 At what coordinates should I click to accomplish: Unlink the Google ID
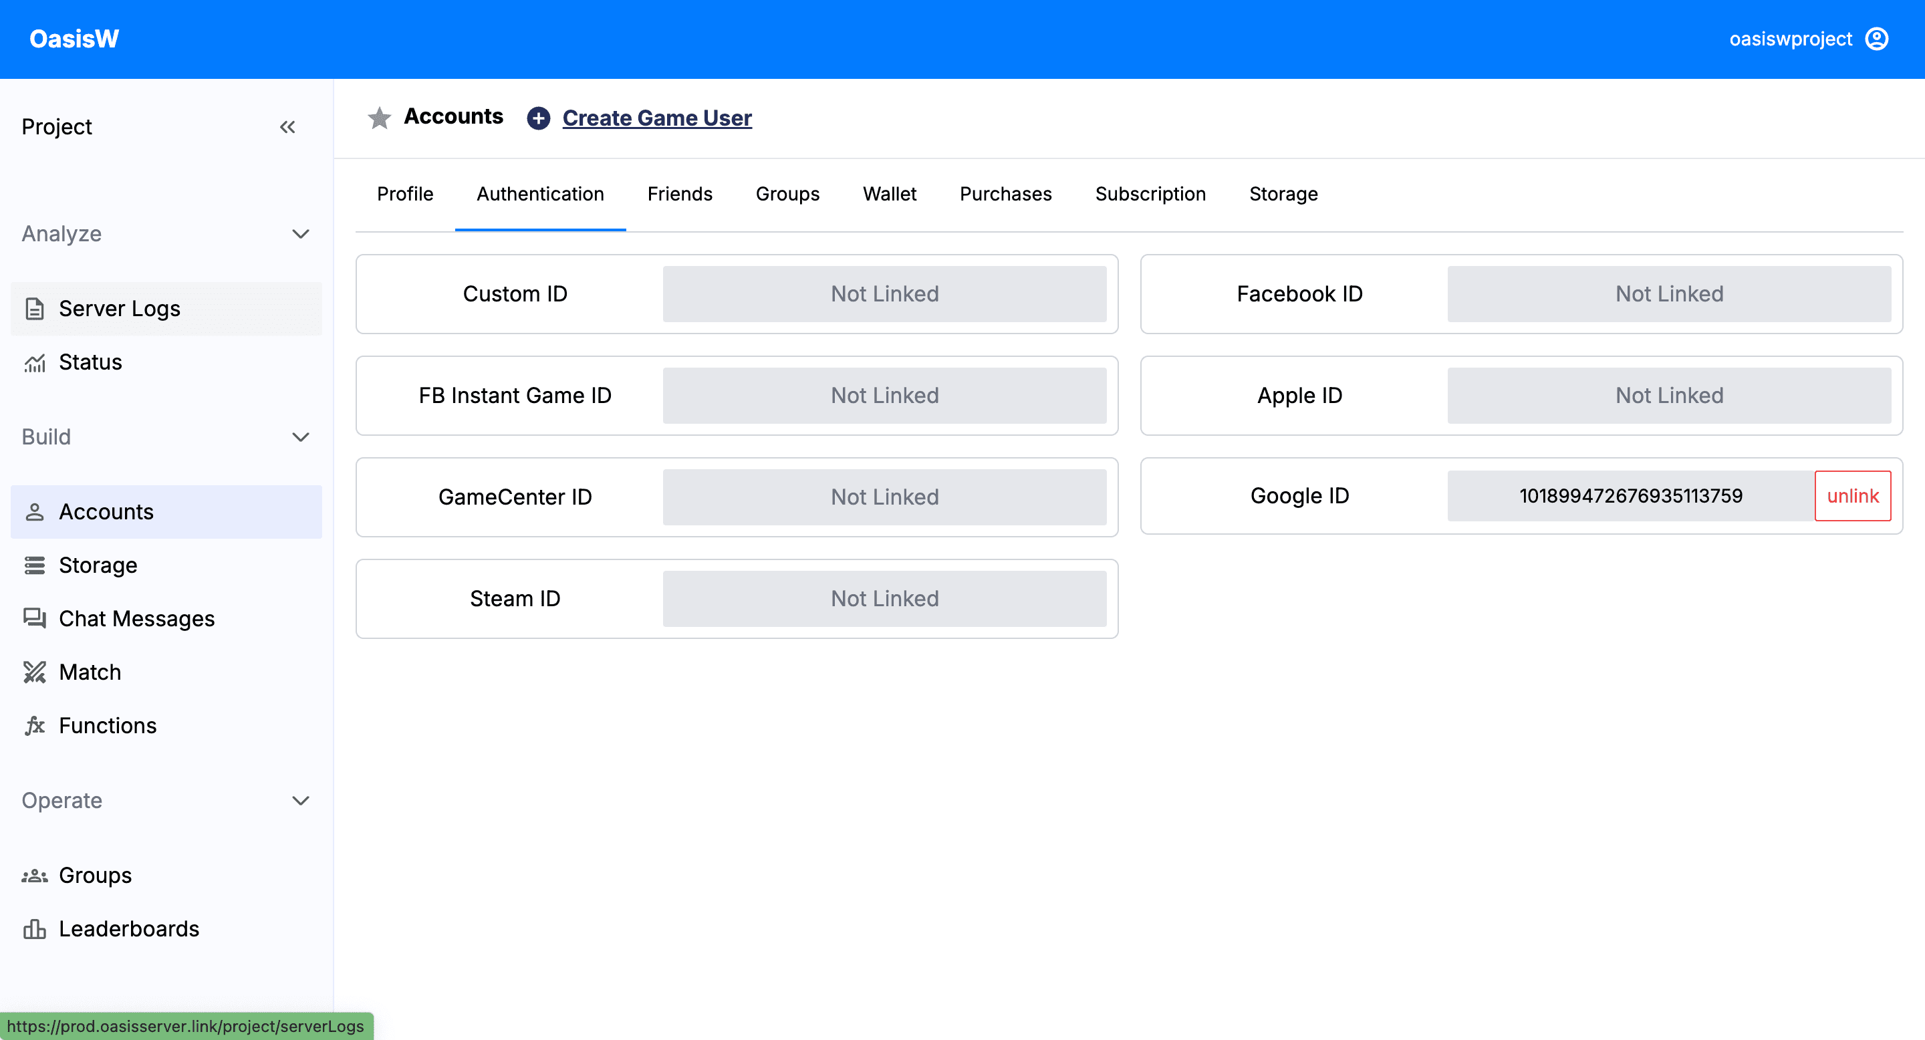pyautogui.click(x=1853, y=496)
